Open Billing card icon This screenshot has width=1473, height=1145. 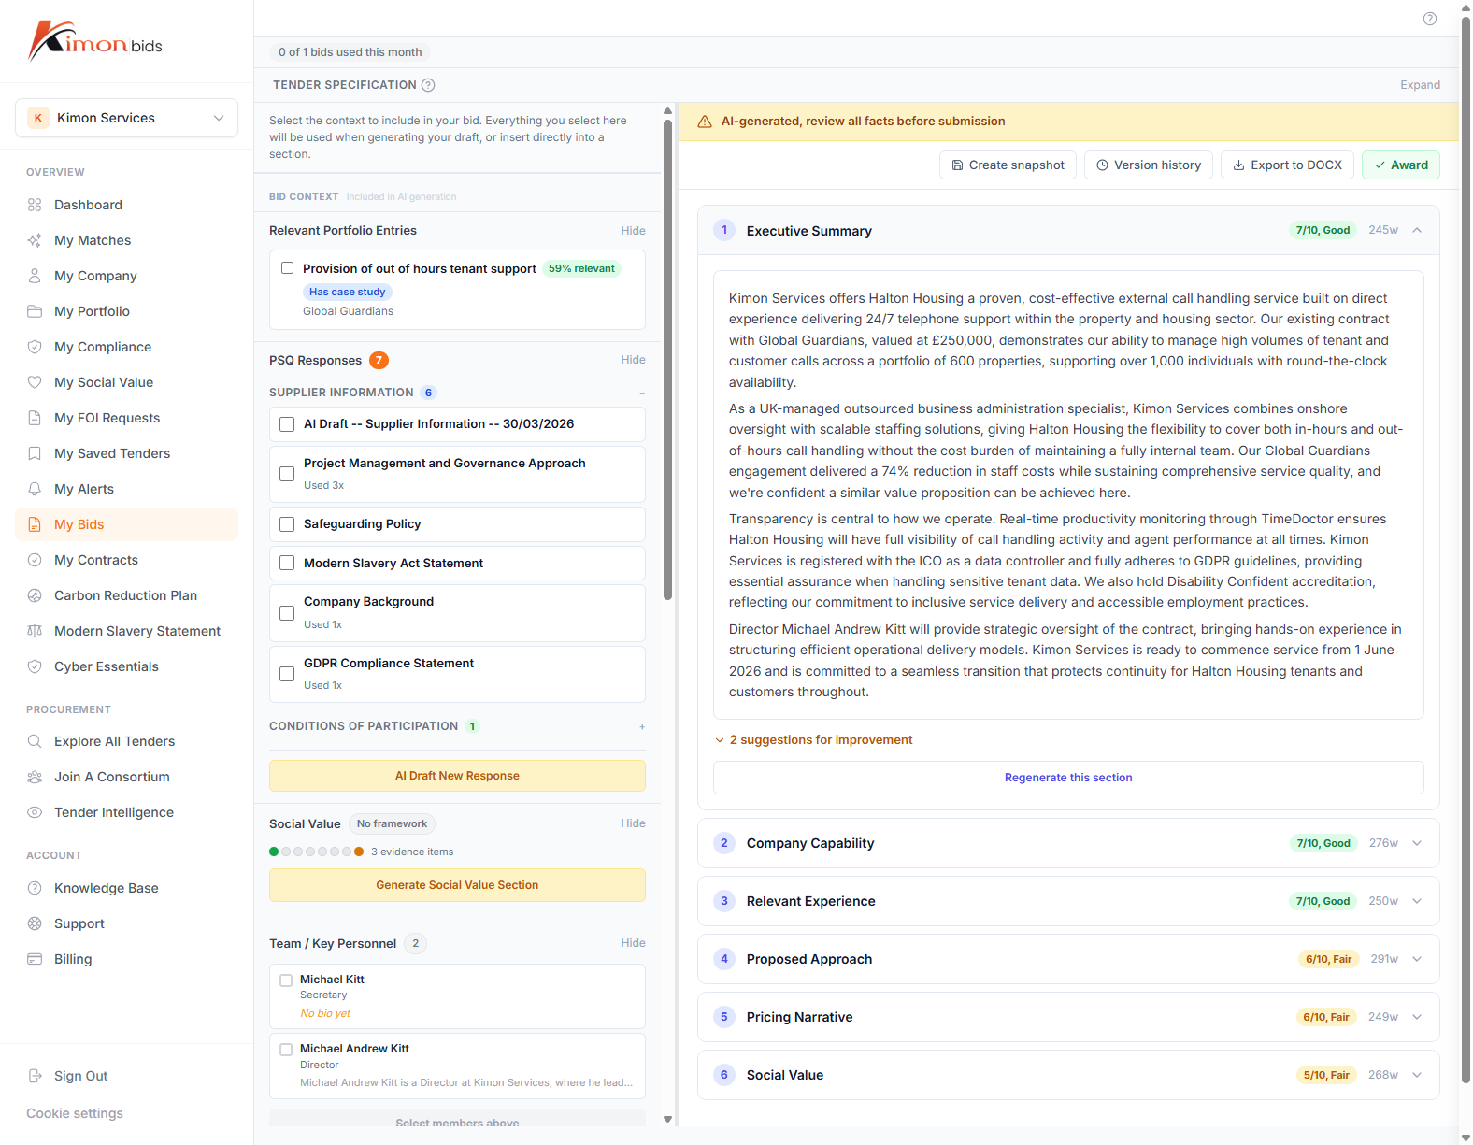[x=35, y=959]
